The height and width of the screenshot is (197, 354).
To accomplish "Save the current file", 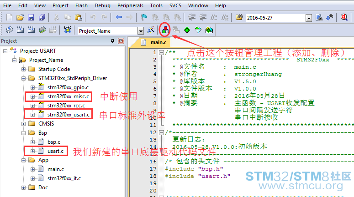I will [x=31, y=18].
